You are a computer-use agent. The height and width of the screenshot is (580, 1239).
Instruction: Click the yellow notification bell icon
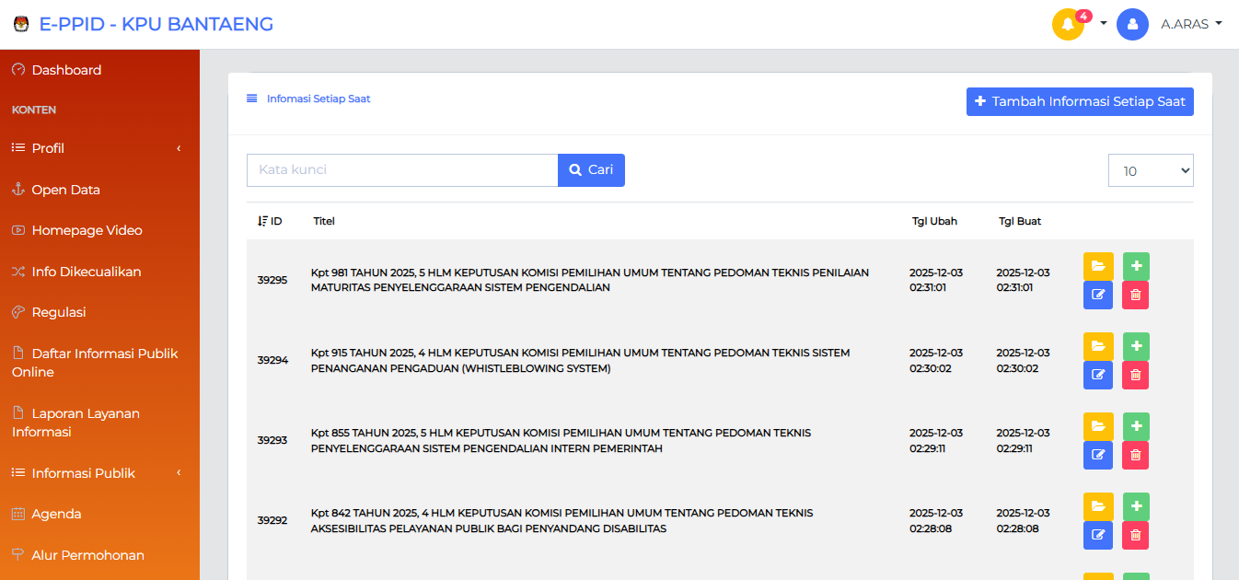(x=1068, y=25)
